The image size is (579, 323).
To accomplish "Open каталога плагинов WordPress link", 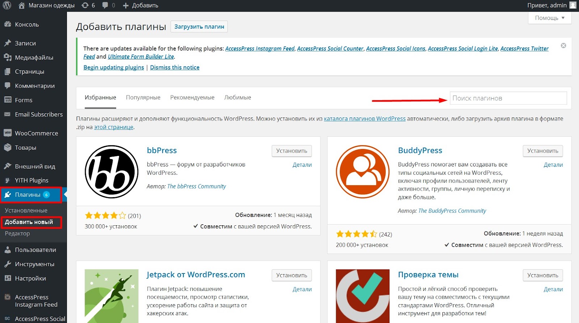I will [365, 119].
